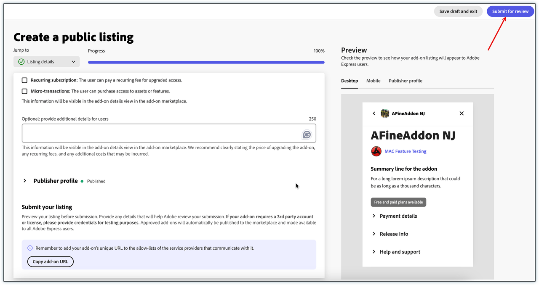
Task: Close the add-on preview card with X
Action: (462, 113)
